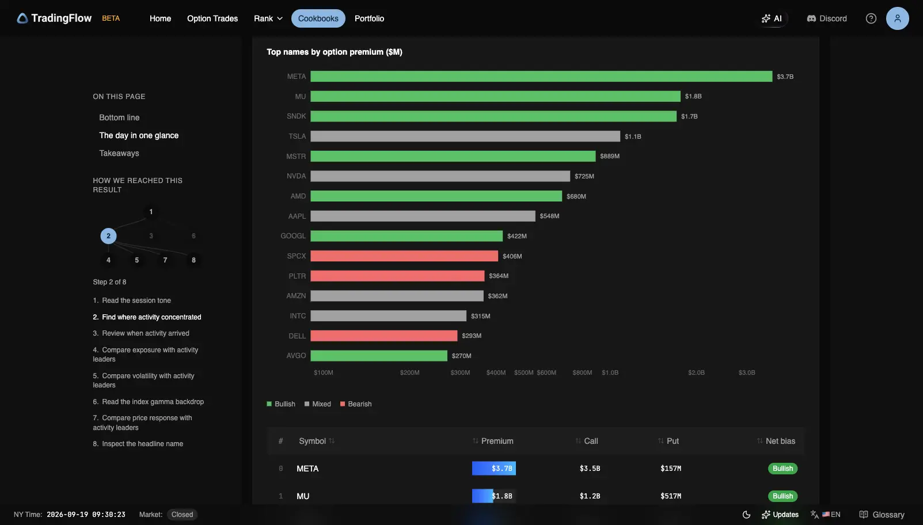923x525 pixels.
Task: Click META row symbol in table
Action: [307, 469]
